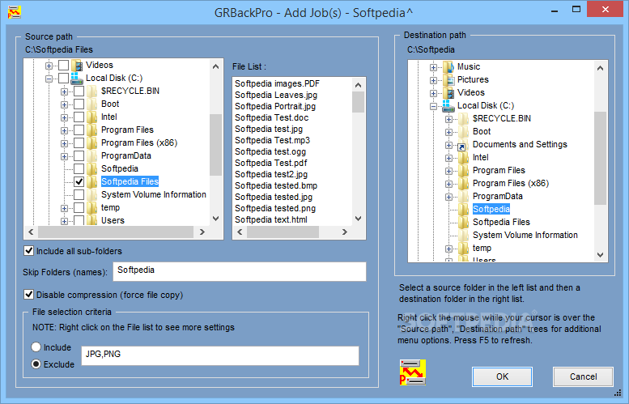This screenshot has height=404, width=629.
Task: Check the Local Disk (C:) checkbox in Source tree
Action: tap(63, 78)
